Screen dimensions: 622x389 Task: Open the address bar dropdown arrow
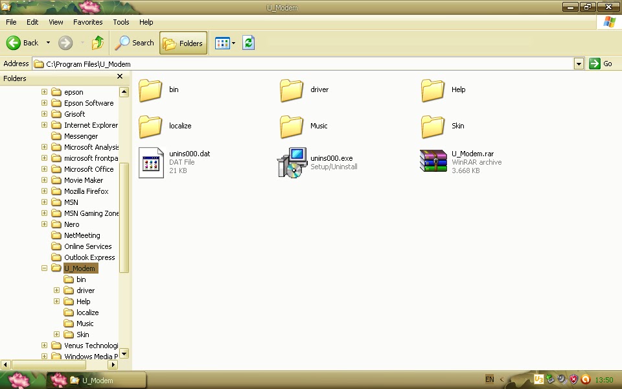(x=579, y=64)
